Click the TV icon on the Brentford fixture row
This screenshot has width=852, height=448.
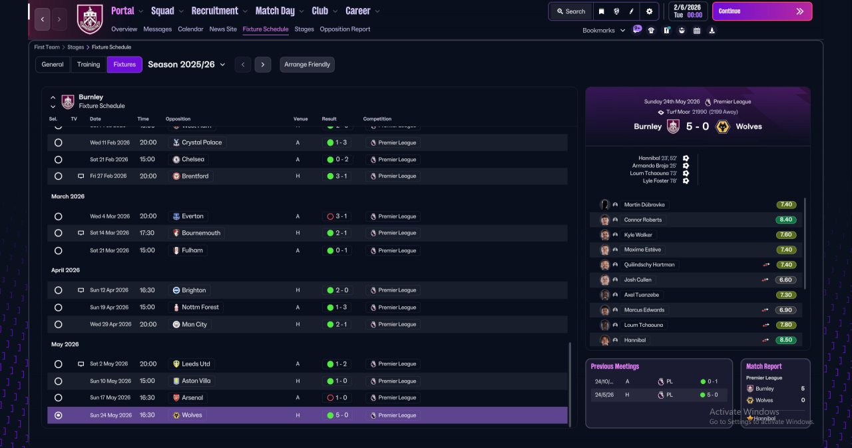tap(81, 176)
